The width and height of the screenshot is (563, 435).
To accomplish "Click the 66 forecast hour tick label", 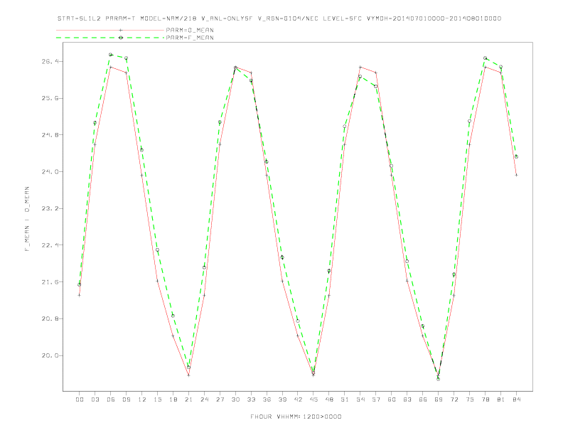I will [x=423, y=399].
